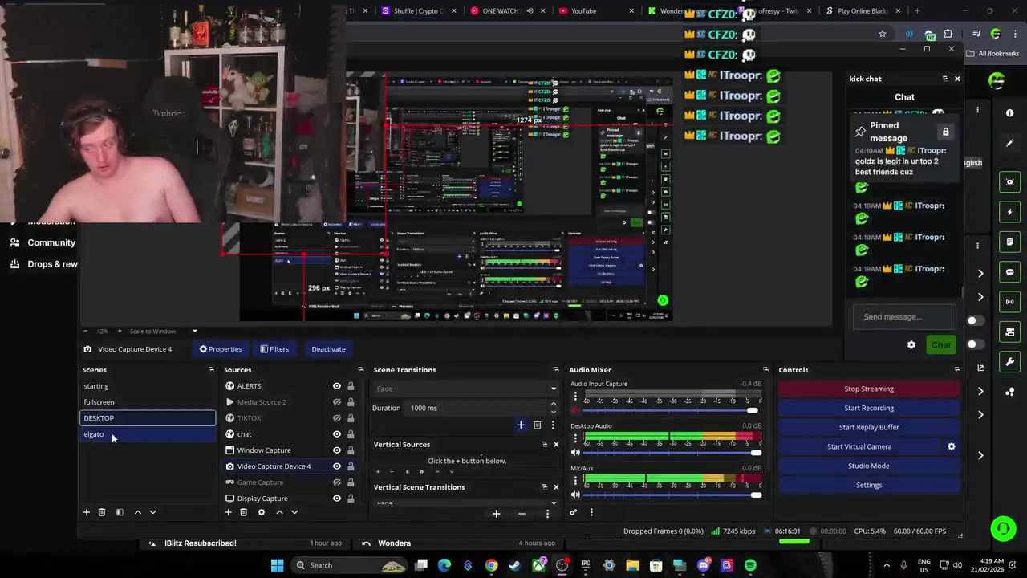The height and width of the screenshot is (578, 1027).
Task: Add a new scene with plus icon
Action: pos(87,512)
